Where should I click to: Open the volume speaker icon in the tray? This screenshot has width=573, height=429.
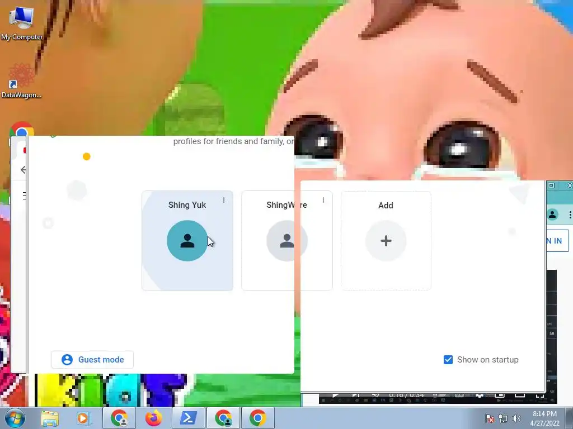[516, 418]
